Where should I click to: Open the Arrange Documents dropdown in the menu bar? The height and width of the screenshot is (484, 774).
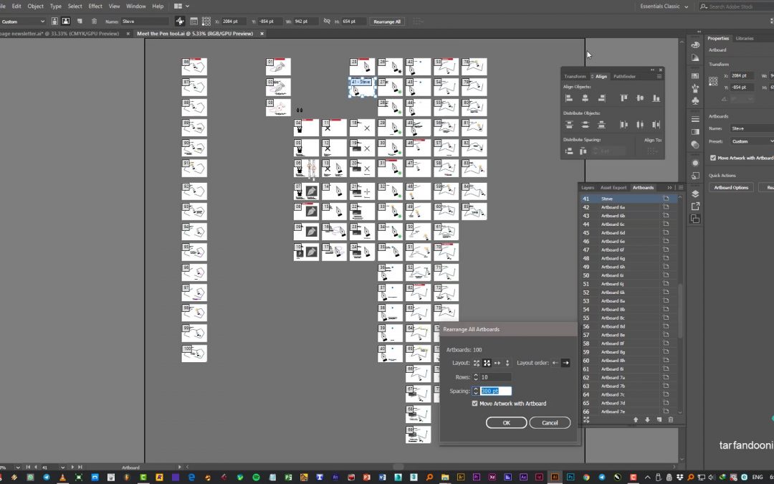181,6
